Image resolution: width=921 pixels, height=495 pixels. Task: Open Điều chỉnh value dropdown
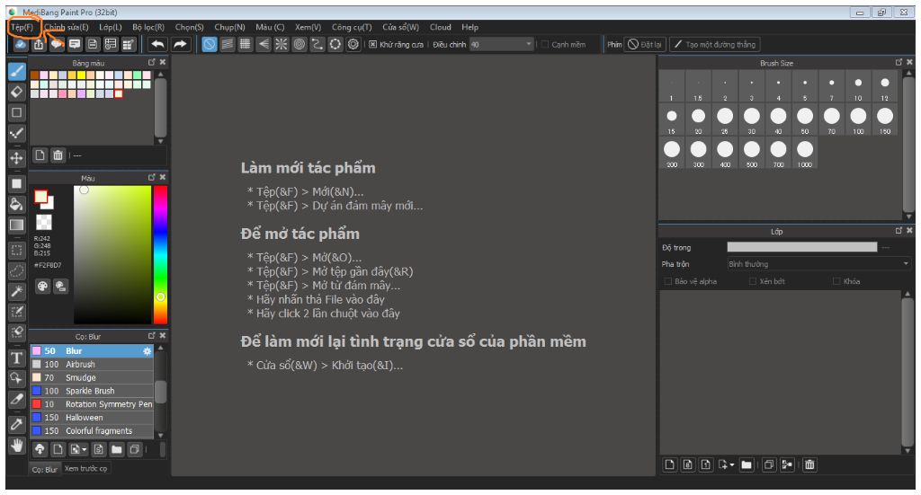point(529,44)
